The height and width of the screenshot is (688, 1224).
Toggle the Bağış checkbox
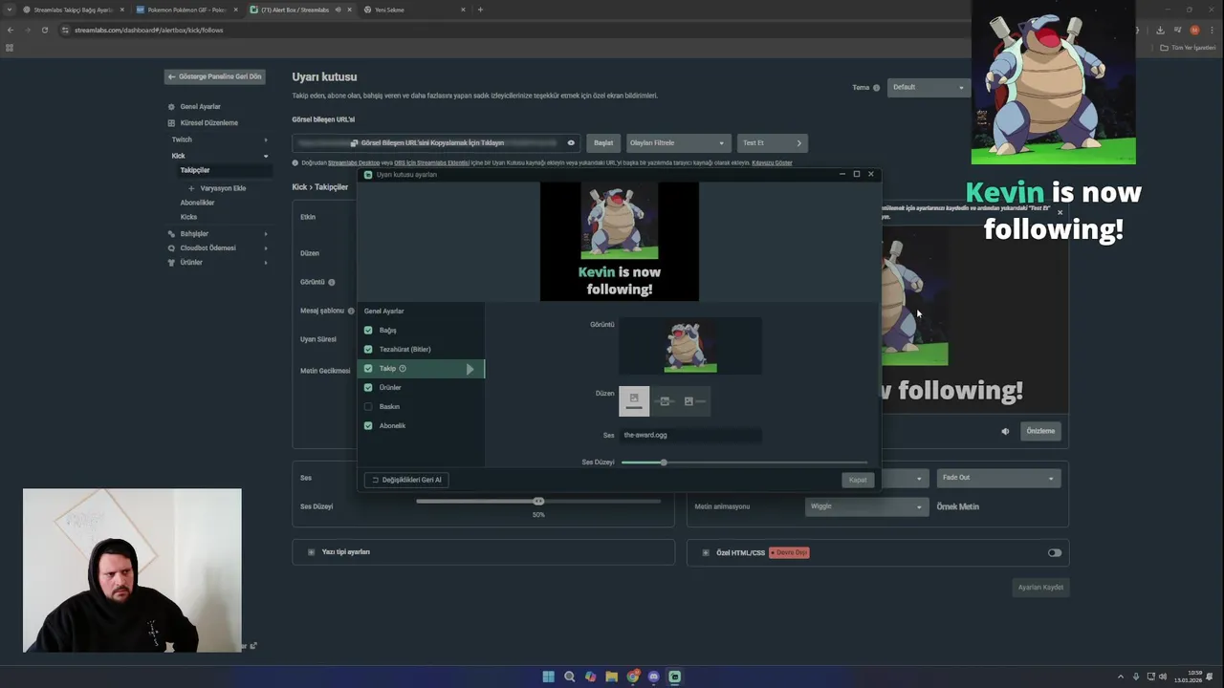(368, 331)
